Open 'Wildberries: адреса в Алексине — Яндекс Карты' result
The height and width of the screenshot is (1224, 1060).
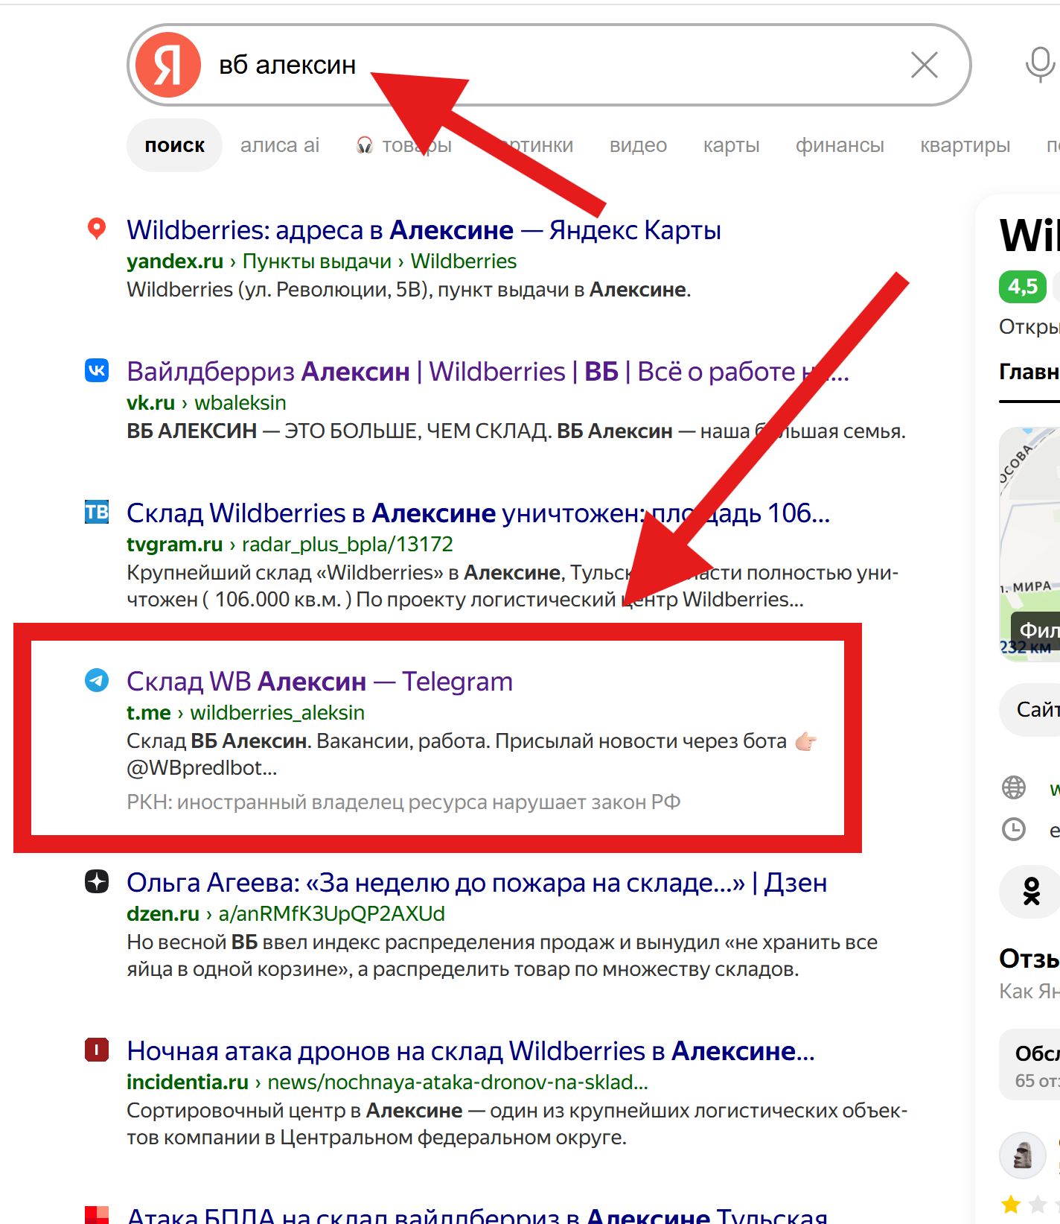tap(424, 230)
